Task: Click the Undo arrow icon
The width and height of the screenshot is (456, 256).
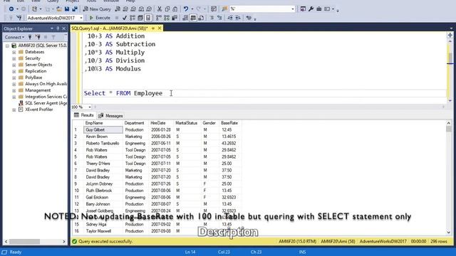Action: [x=186, y=9]
